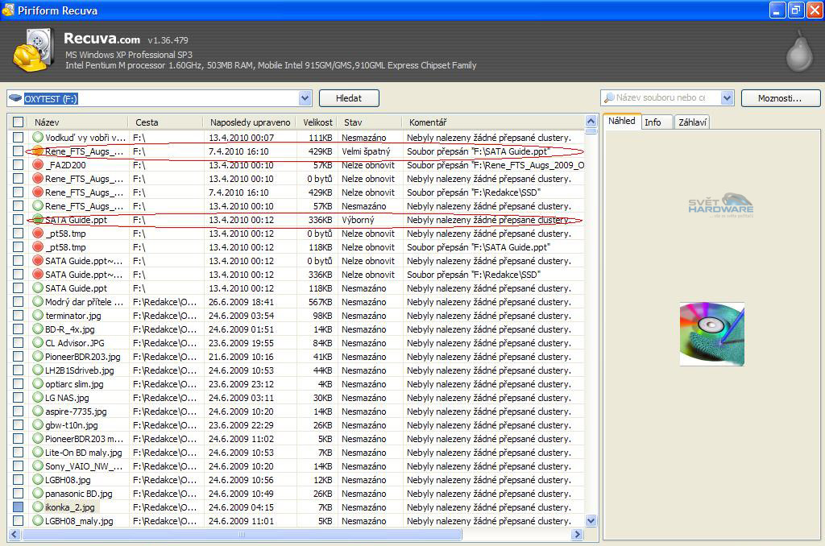Click orange status icon in second file row

37,151
